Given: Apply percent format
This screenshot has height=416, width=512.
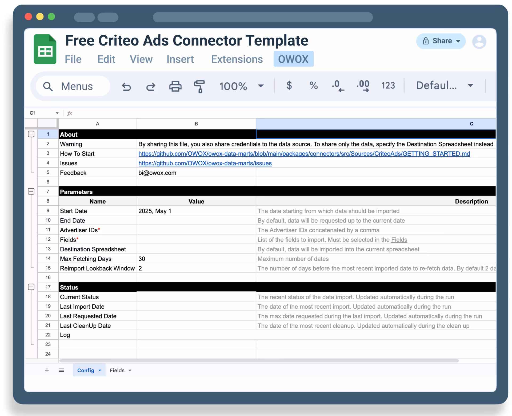Looking at the screenshot, I should 313,85.
